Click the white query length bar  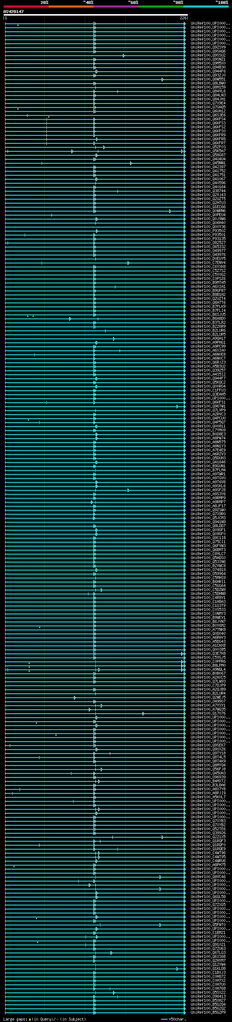96,15
